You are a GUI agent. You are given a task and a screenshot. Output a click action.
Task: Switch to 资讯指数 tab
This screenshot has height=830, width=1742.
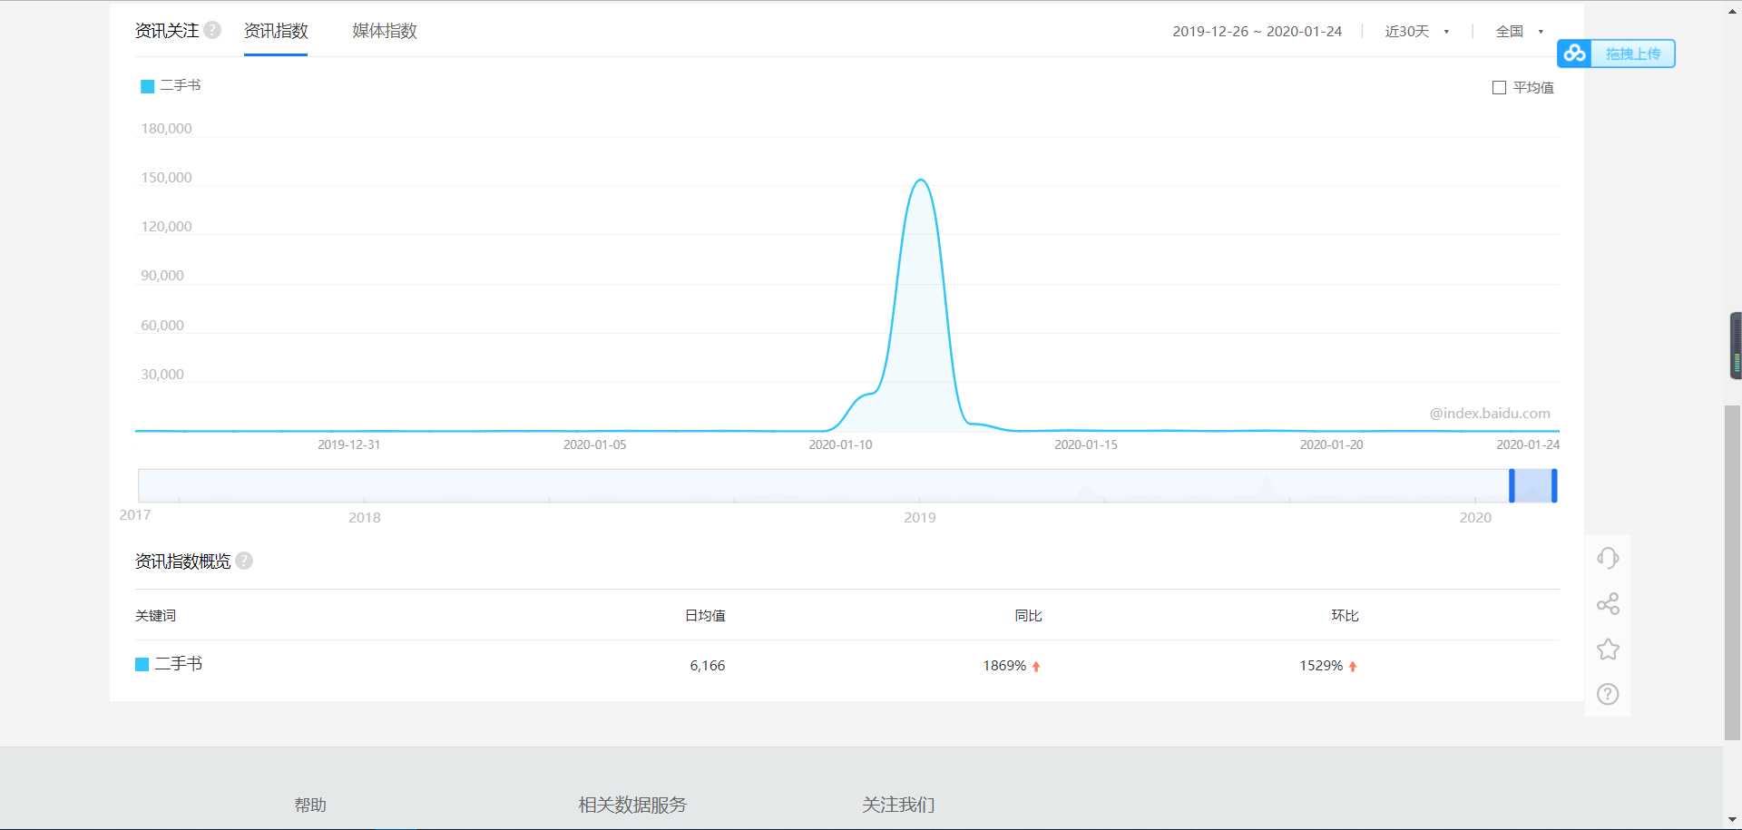(276, 31)
